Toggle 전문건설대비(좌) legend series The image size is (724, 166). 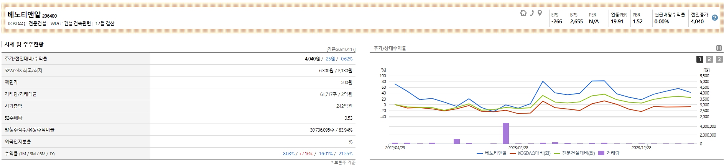coord(574,153)
